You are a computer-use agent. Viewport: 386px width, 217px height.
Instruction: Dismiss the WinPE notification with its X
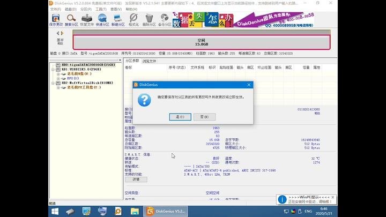pyautogui.click(x=333, y=197)
